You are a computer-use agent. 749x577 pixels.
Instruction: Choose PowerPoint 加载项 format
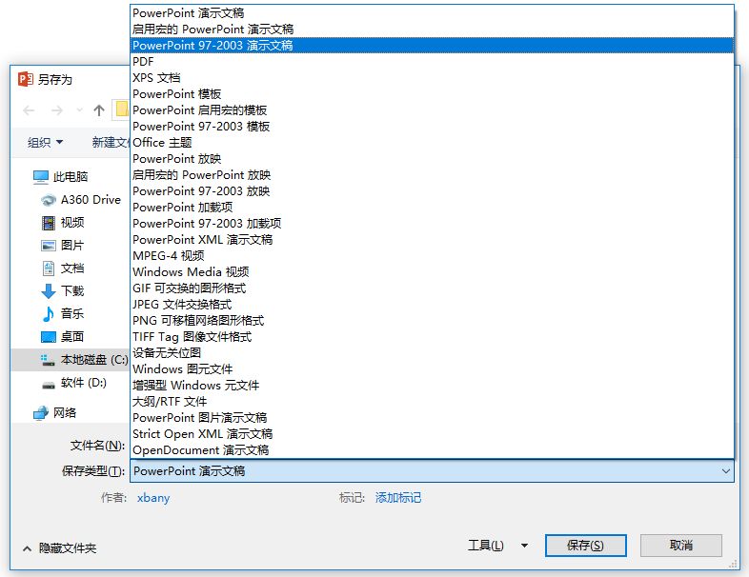[432, 208]
